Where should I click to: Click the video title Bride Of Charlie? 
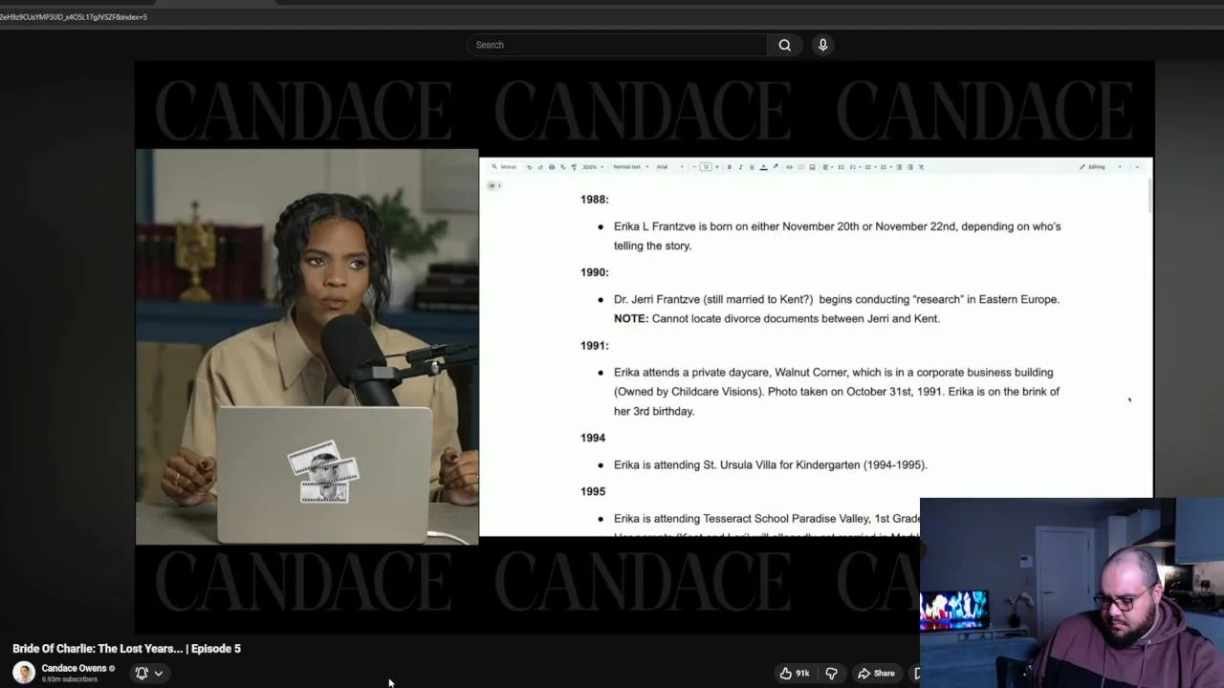[126, 648]
